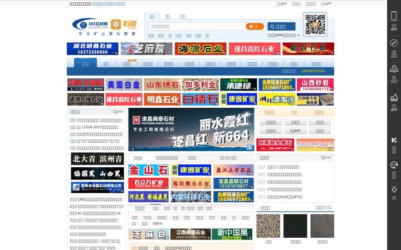
Task: Click the 江西闽盛石业 banner
Action: point(190,234)
